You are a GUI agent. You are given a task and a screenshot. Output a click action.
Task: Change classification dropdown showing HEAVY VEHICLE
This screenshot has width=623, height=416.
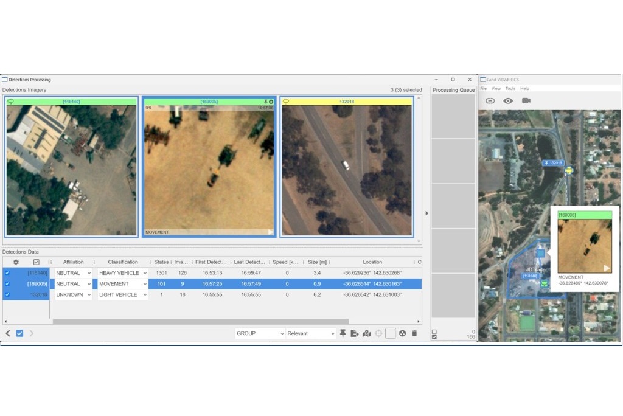(x=122, y=272)
